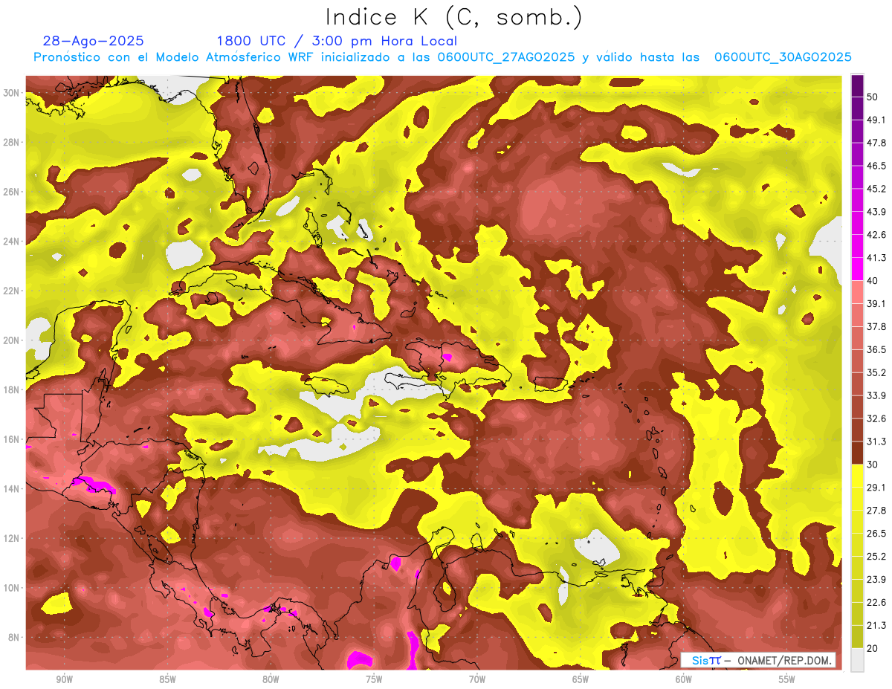Viewport: 892px width, 689px height.
Task: Click the colorbar value "29.1"
Action: pos(876,487)
